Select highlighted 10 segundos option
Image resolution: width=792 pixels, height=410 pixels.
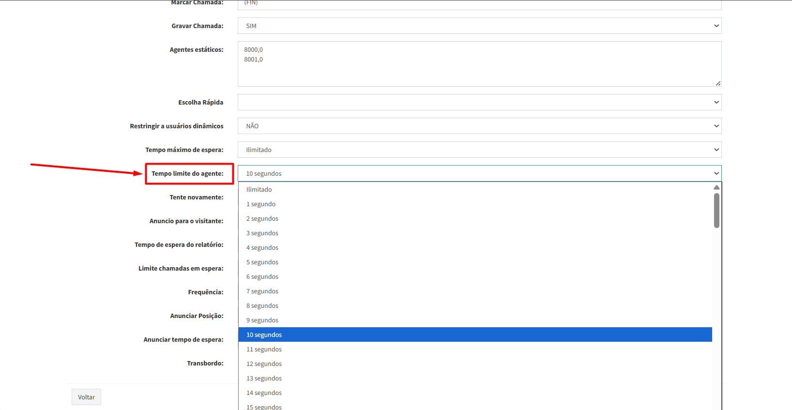(x=264, y=335)
